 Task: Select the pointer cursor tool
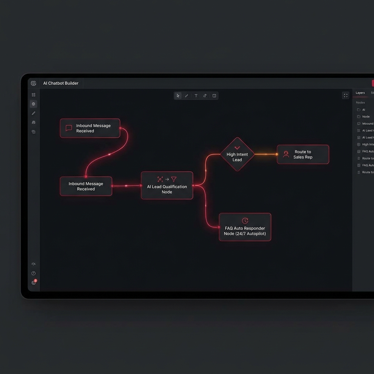click(x=178, y=96)
